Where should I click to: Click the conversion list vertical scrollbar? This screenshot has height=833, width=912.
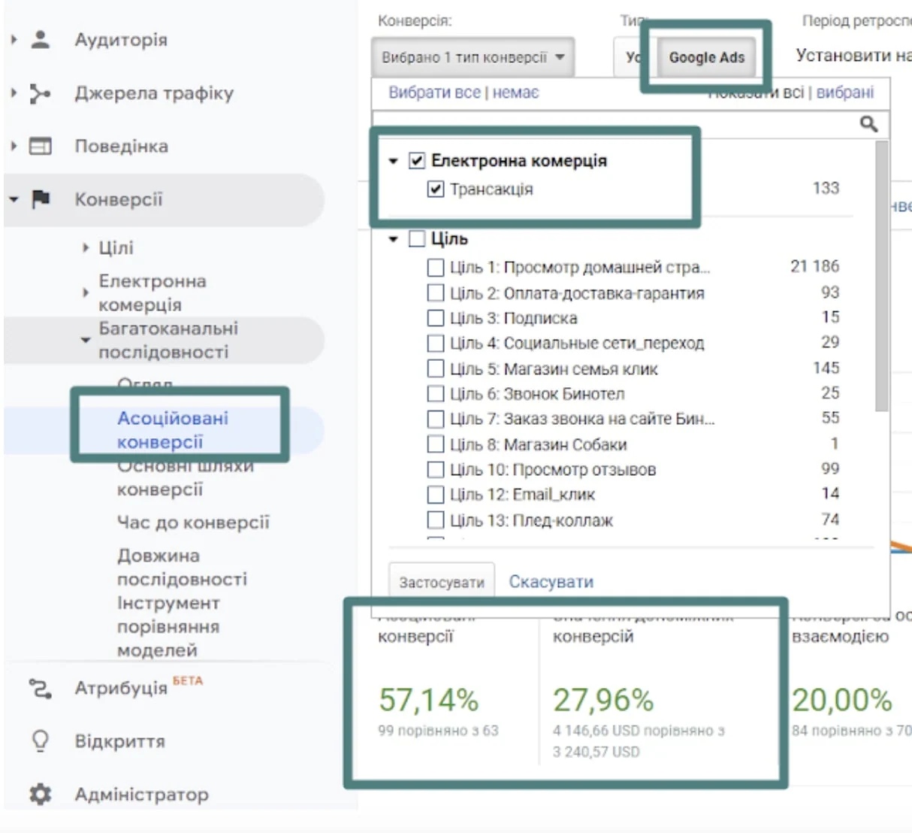click(x=882, y=276)
